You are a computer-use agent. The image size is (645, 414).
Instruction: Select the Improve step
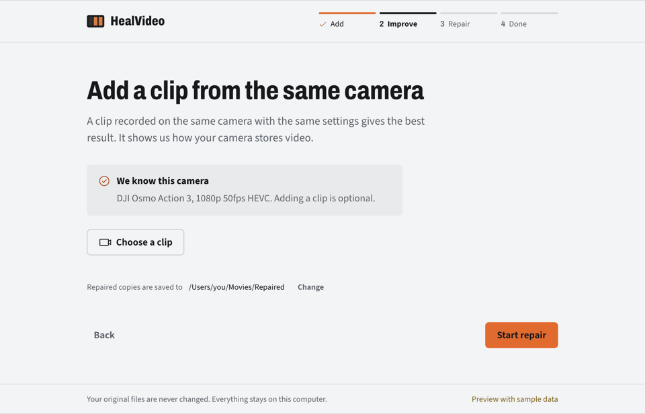tap(408, 21)
